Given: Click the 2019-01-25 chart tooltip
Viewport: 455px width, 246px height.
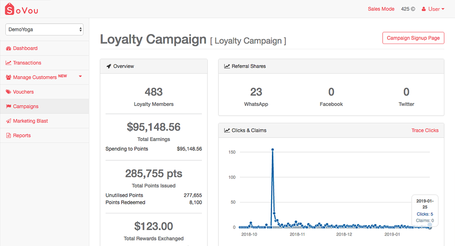Looking at the screenshot, I should (x=425, y=211).
